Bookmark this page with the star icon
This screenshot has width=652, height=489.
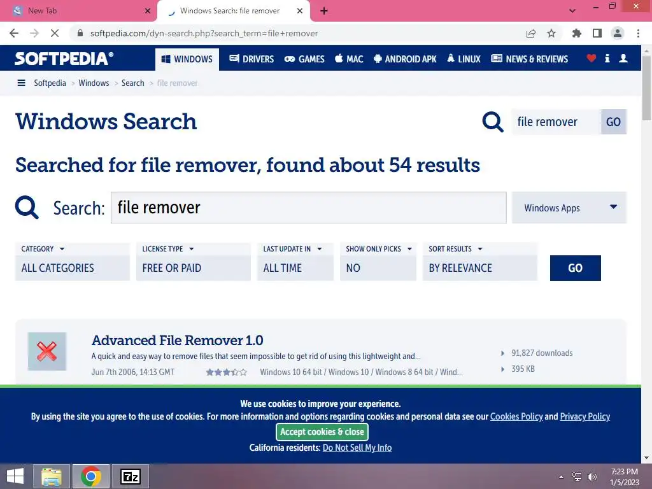click(551, 33)
